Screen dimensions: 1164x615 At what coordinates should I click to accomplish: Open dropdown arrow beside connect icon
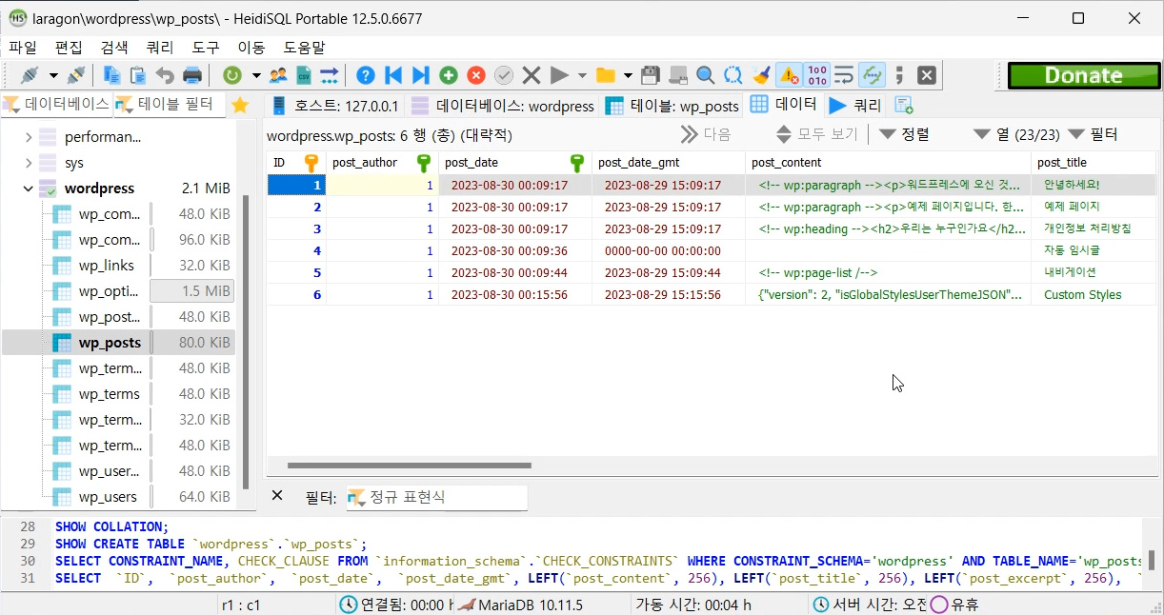click(x=53, y=75)
